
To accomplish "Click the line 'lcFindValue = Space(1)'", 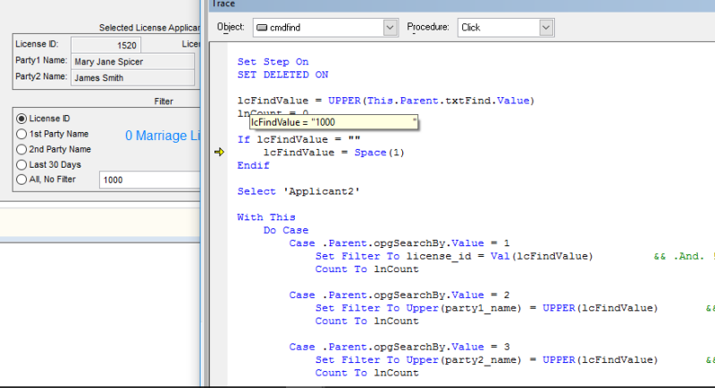I will click(333, 153).
